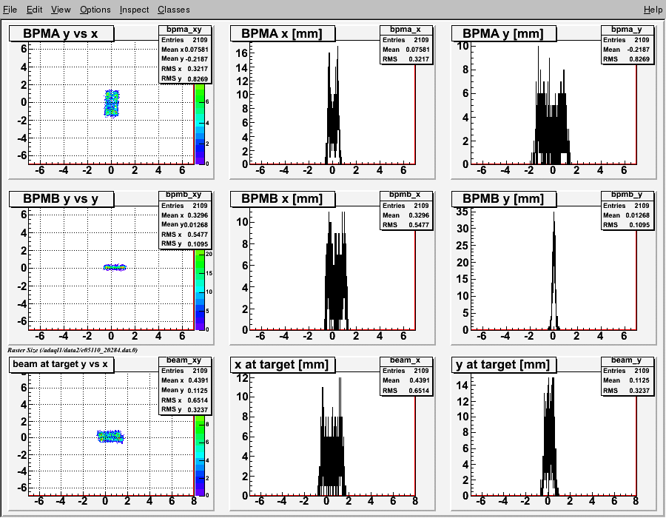Click the BPMA y vs x scatter cluster
The width and height of the screenshot is (666, 518).
(112, 103)
